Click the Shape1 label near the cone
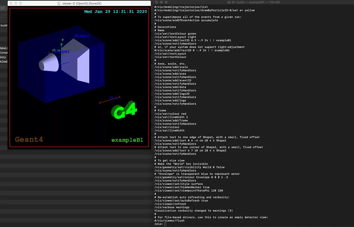 [62, 51]
